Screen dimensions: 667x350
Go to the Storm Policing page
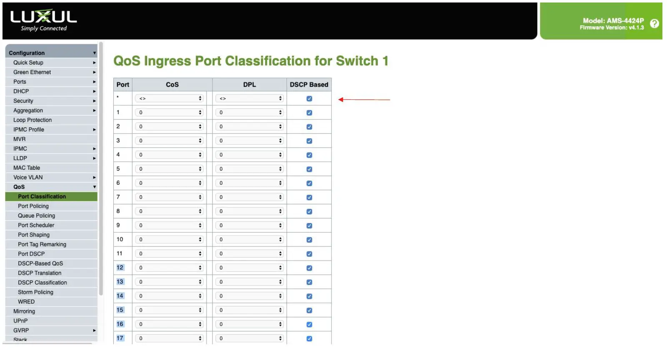click(35, 293)
